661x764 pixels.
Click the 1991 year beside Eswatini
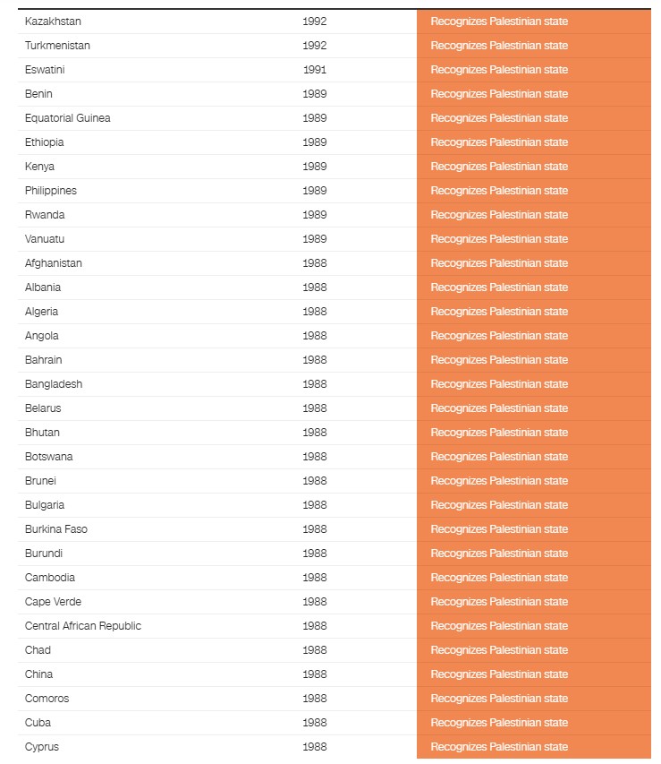click(315, 70)
